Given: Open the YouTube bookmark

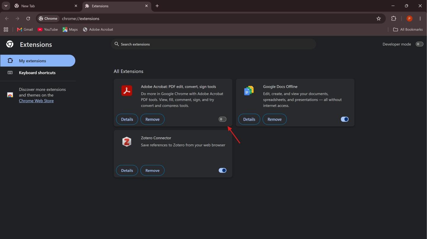Looking at the screenshot, I should tap(48, 29).
